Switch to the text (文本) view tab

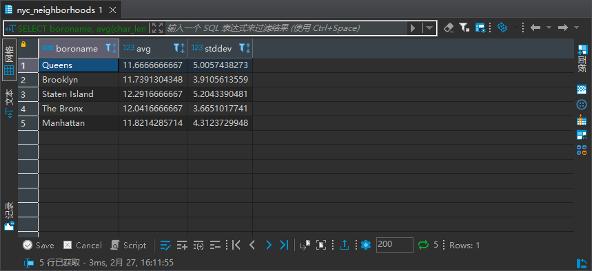pos(9,104)
